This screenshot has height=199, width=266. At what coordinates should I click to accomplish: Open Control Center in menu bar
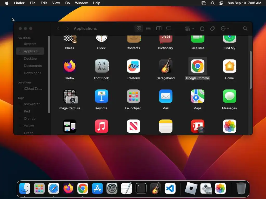221,3
